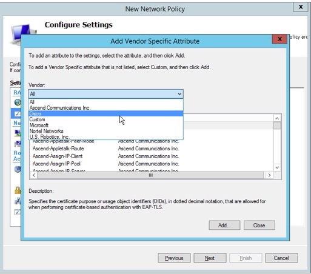Pick Ascend Communications Inc. vendor option
The width and height of the screenshot is (311, 274).
tap(106, 108)
